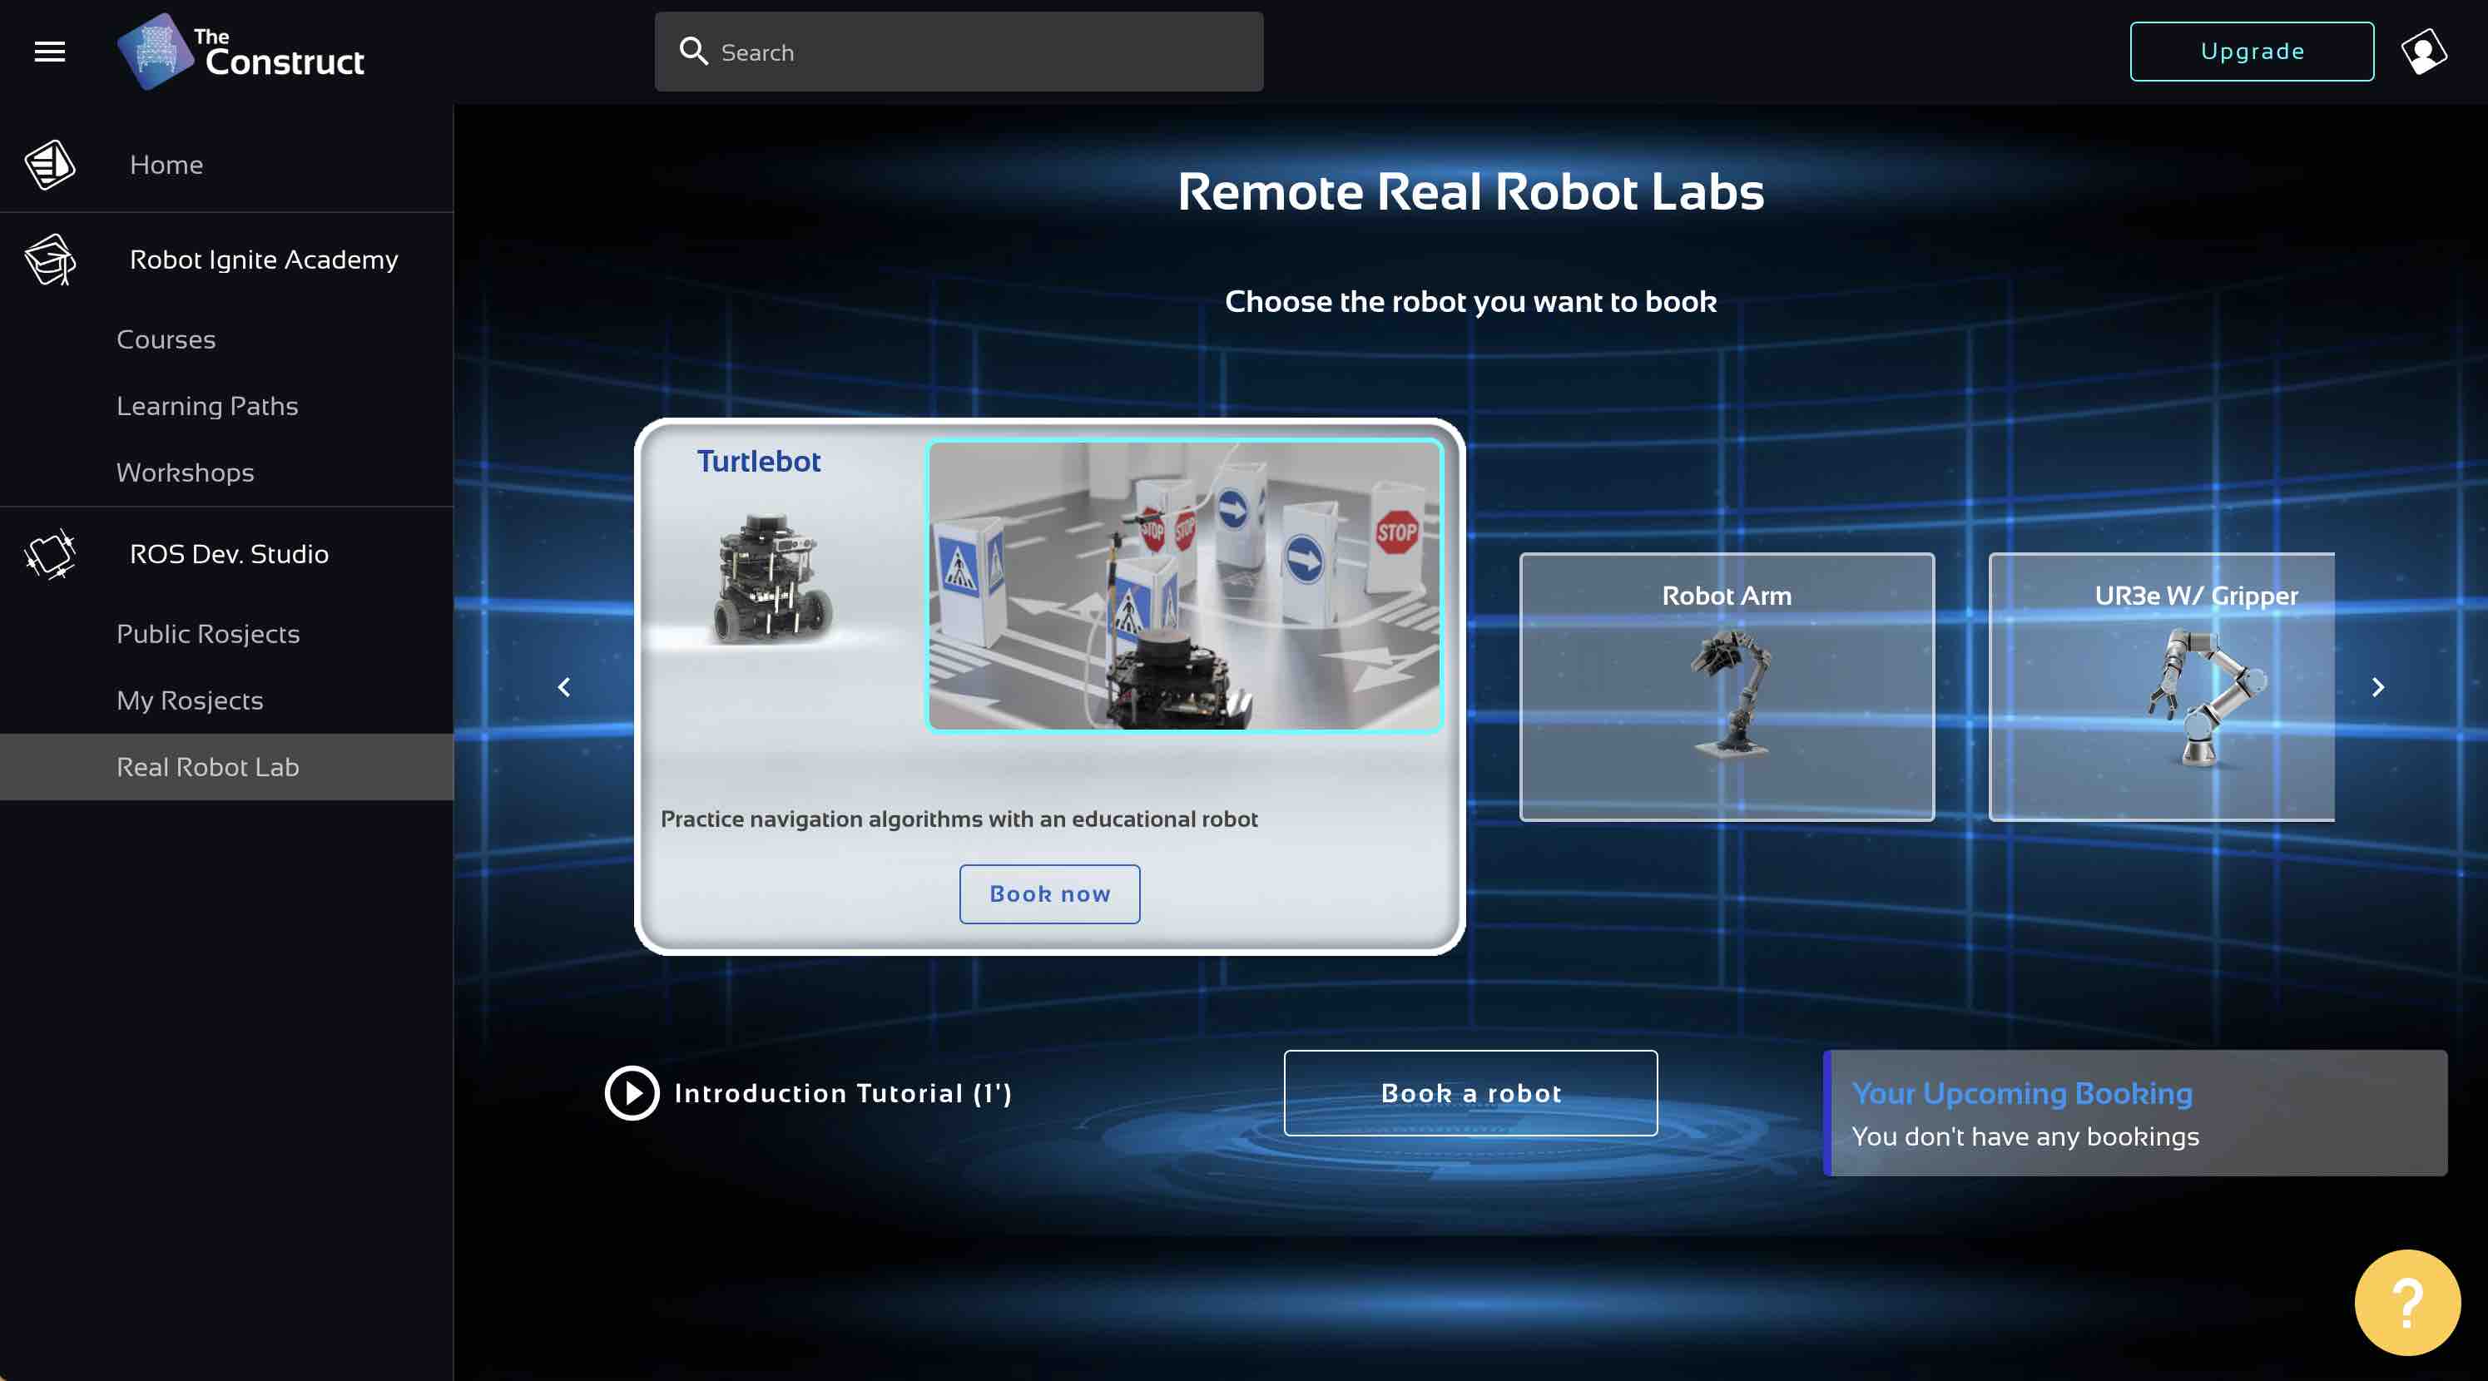Select Real Robot Lab menu item
2488x1381 pixels.
pyautogui.click(x=227, y=767)
